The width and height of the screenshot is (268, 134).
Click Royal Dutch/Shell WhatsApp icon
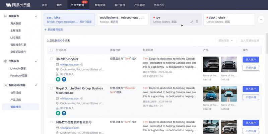(58, 113)
